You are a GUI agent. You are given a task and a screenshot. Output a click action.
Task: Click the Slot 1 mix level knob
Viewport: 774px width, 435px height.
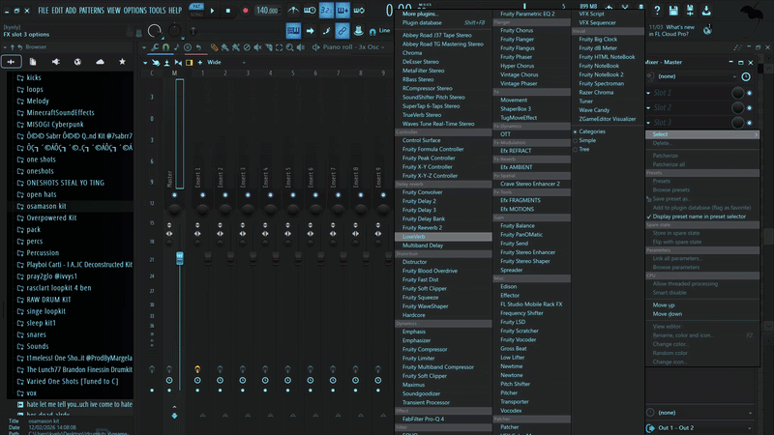[x=737, y=93]
